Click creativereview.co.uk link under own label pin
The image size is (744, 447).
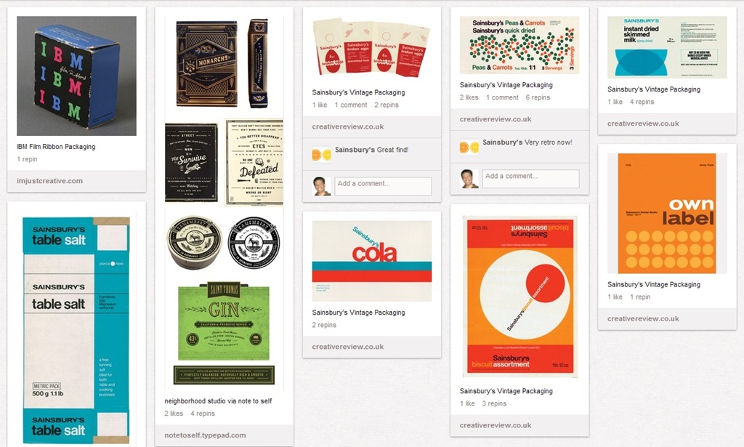click(x=643, y=319)
